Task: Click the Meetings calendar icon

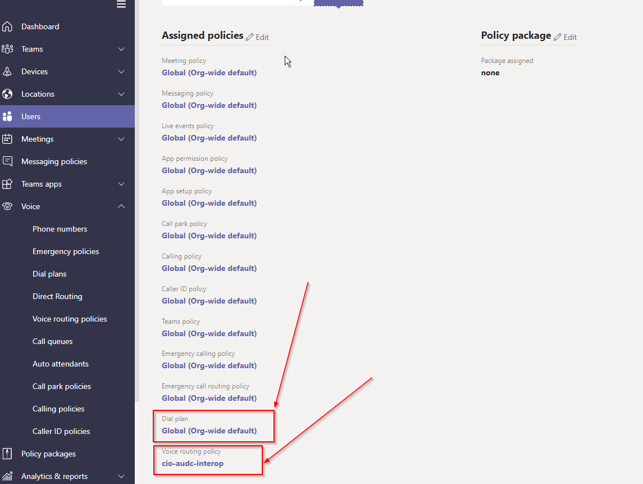Action: pyautogui.click(x=7, y=139)
